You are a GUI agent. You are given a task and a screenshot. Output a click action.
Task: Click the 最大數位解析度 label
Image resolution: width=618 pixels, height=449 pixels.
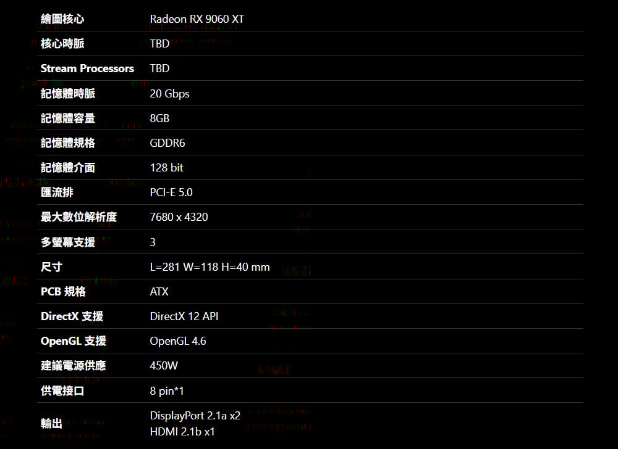coord(79,217)
